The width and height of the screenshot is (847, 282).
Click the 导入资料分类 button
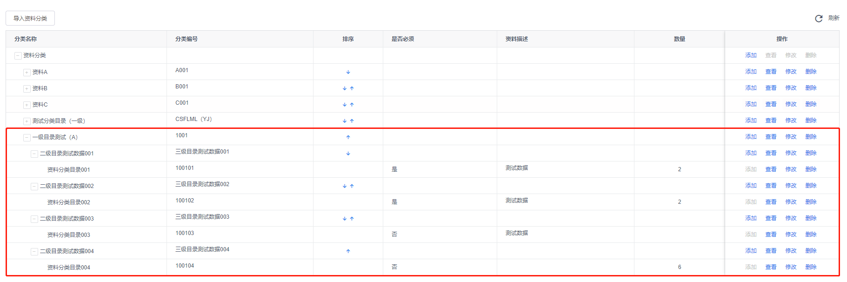pos(30,19)
